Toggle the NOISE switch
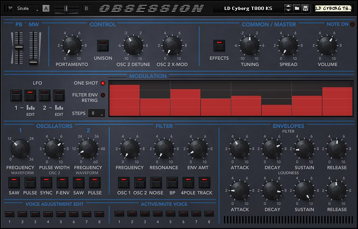The height and width of the screenshot is (229, 358). coord(156,183)
